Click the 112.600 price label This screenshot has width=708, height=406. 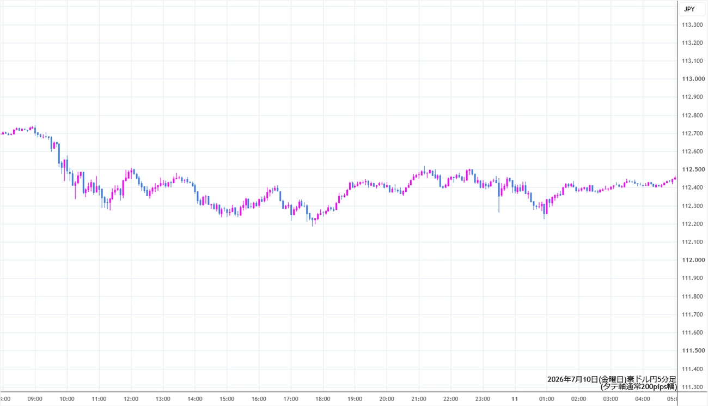click(692, 152)
